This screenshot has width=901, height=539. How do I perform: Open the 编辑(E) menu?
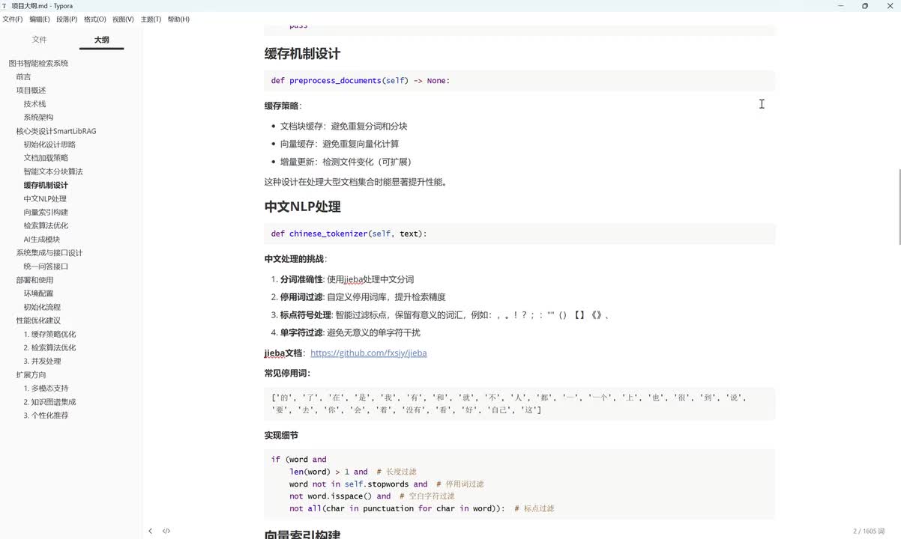[40, 19]
